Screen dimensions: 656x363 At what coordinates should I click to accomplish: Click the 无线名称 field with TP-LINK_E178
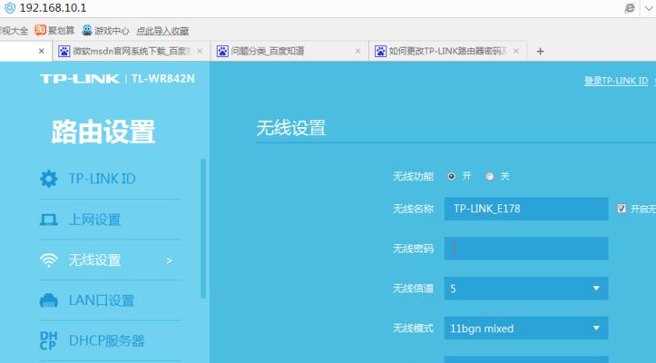tap(526, 209)
